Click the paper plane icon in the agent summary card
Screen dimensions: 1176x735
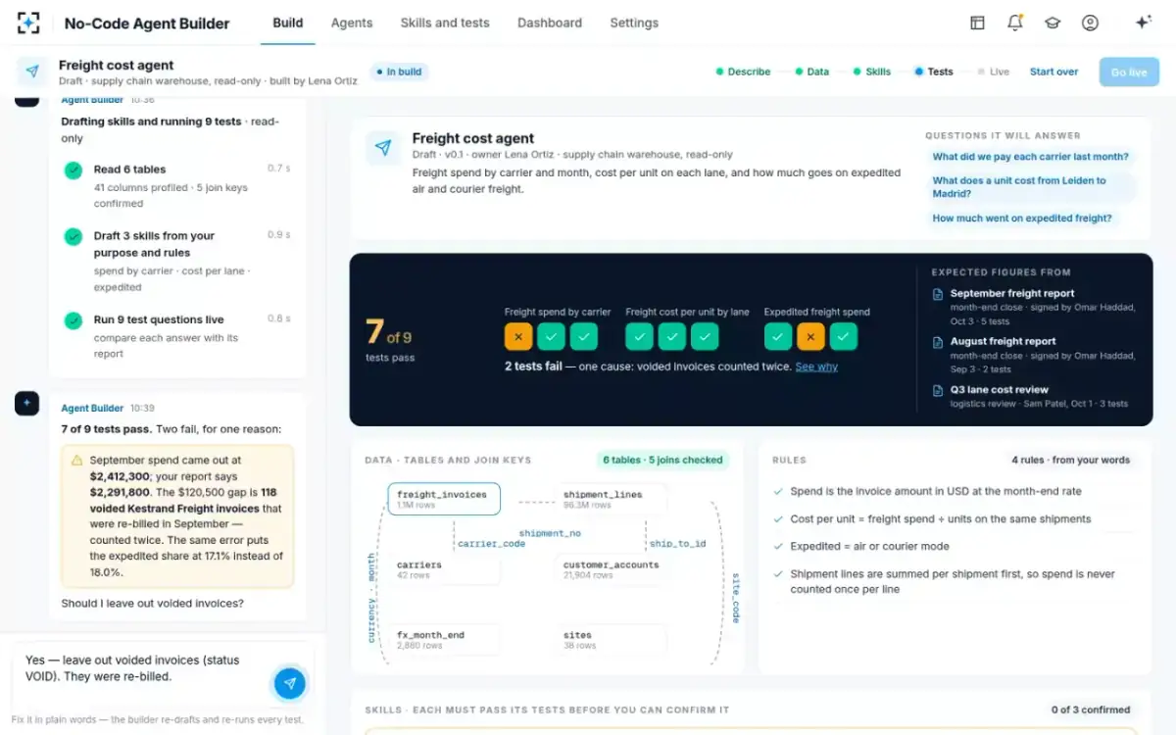click(x=383, y=147)
